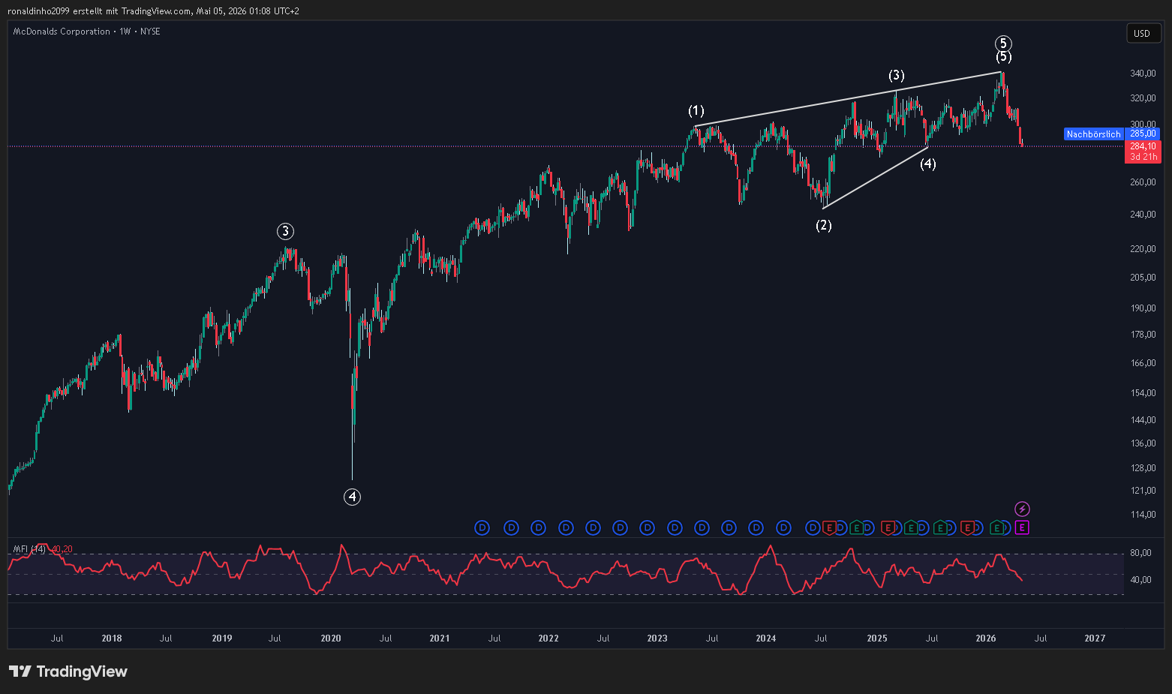Click the leftmost green earnings E marker
1172x694 pixels.
[x=856, y=528]
